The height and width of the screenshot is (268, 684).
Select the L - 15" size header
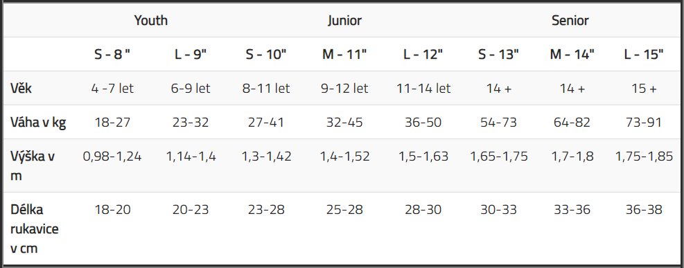coord(644,55)
